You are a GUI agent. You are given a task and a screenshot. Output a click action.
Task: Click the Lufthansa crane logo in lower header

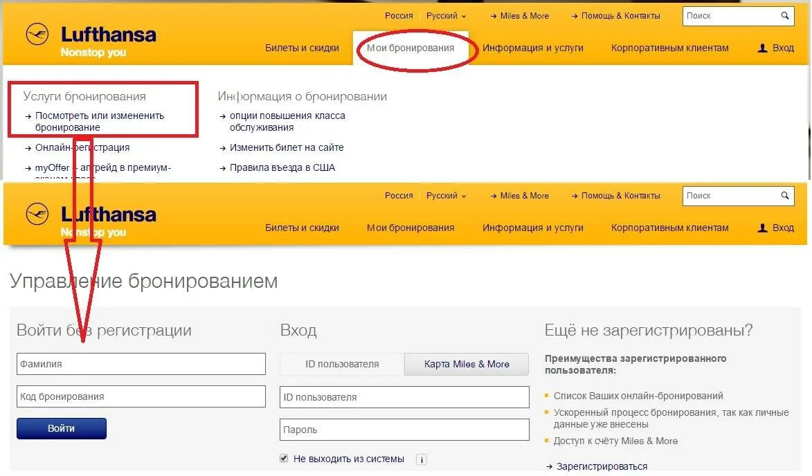(37, 214)
